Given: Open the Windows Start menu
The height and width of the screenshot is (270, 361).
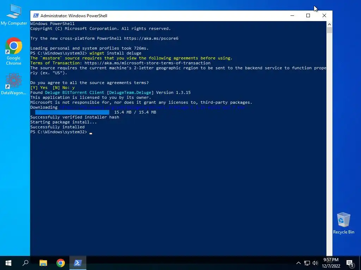Looking at the screenshot, I should (x=8, y=263).
